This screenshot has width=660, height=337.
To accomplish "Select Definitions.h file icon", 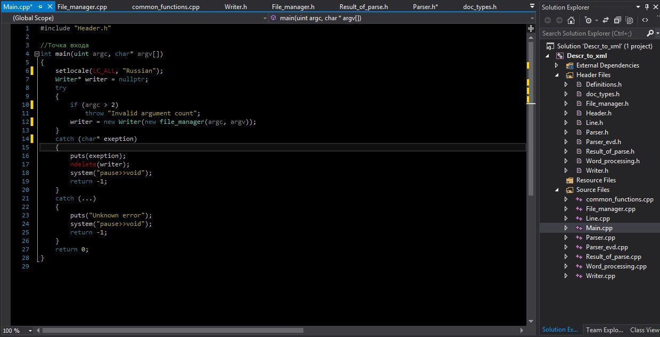I will click(579, 85).
